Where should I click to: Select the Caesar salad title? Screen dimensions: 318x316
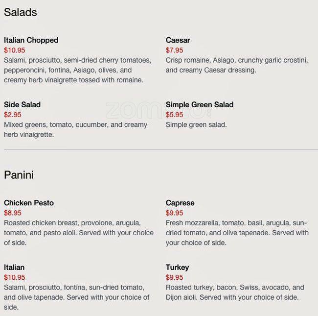tap(178, 40)
